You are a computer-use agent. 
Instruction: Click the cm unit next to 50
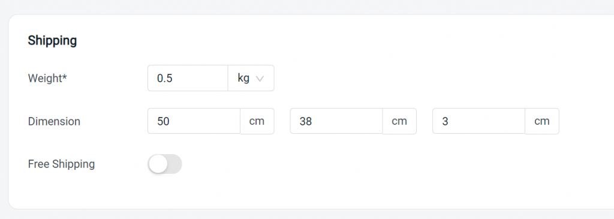click(257, 121)
